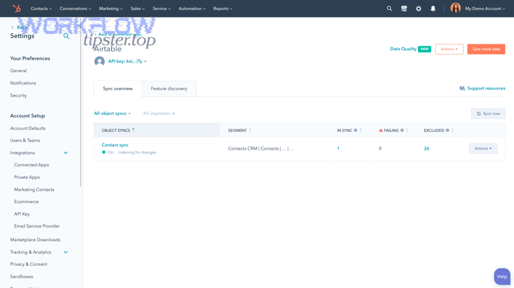Click the Failing column info icon
This screenshot has height=288, width=514.
402,130
